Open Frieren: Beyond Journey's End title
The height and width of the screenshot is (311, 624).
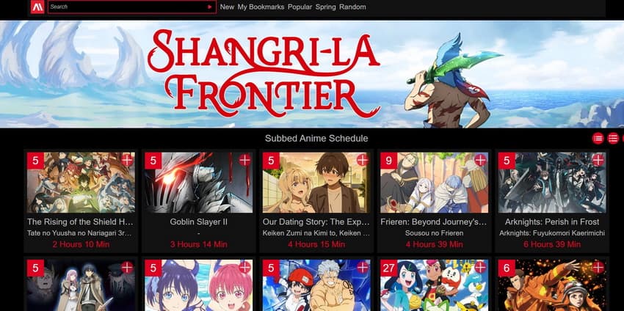(434, 222)
